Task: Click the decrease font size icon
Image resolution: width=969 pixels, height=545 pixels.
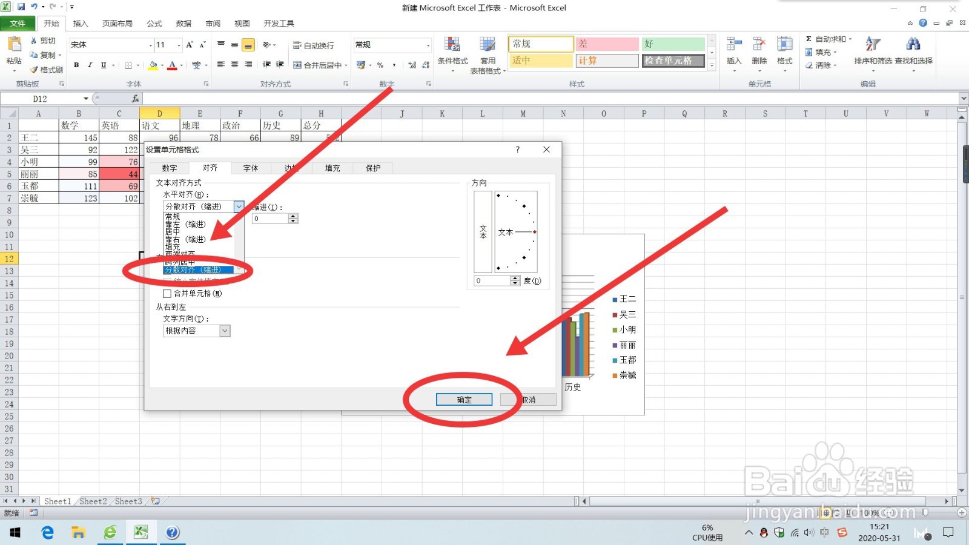Action: coord(202,45)
